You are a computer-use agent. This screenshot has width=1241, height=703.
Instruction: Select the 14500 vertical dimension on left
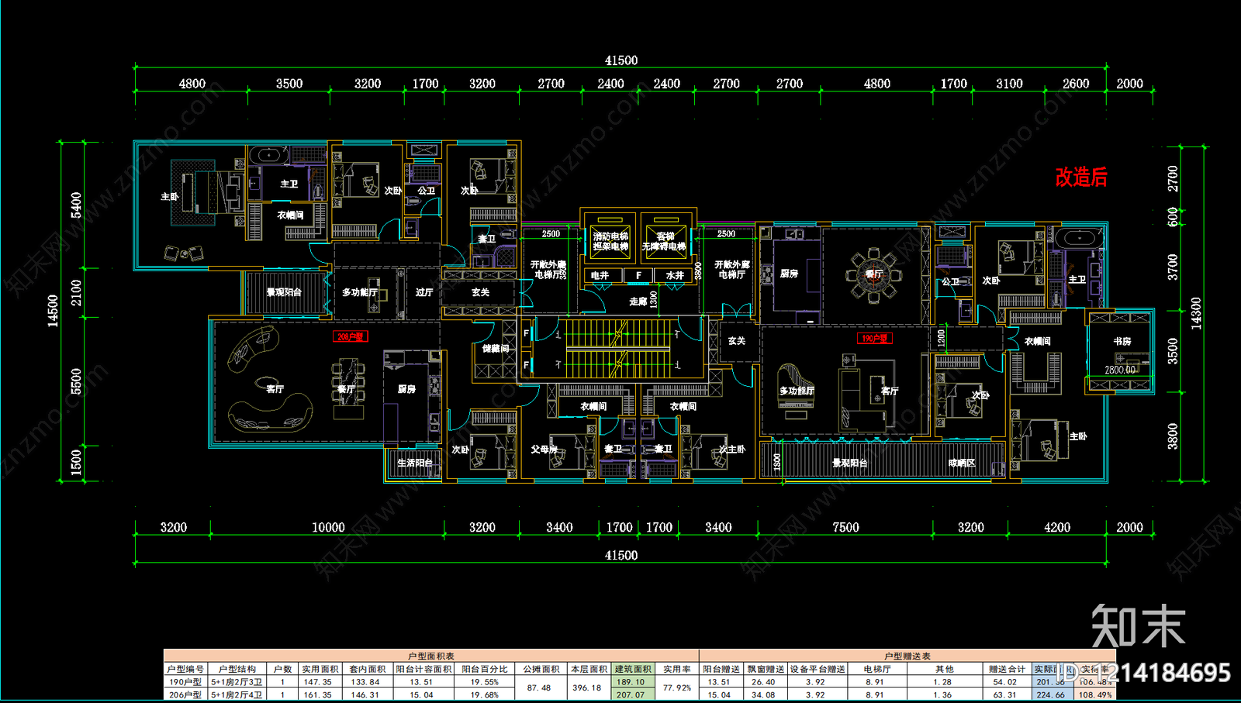coord(53,310)
